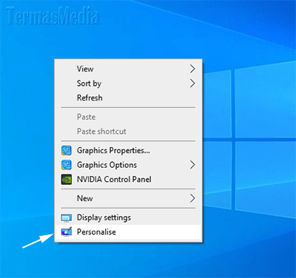
Task: Open the New submenu entry
Action: [x=128, y=198]
